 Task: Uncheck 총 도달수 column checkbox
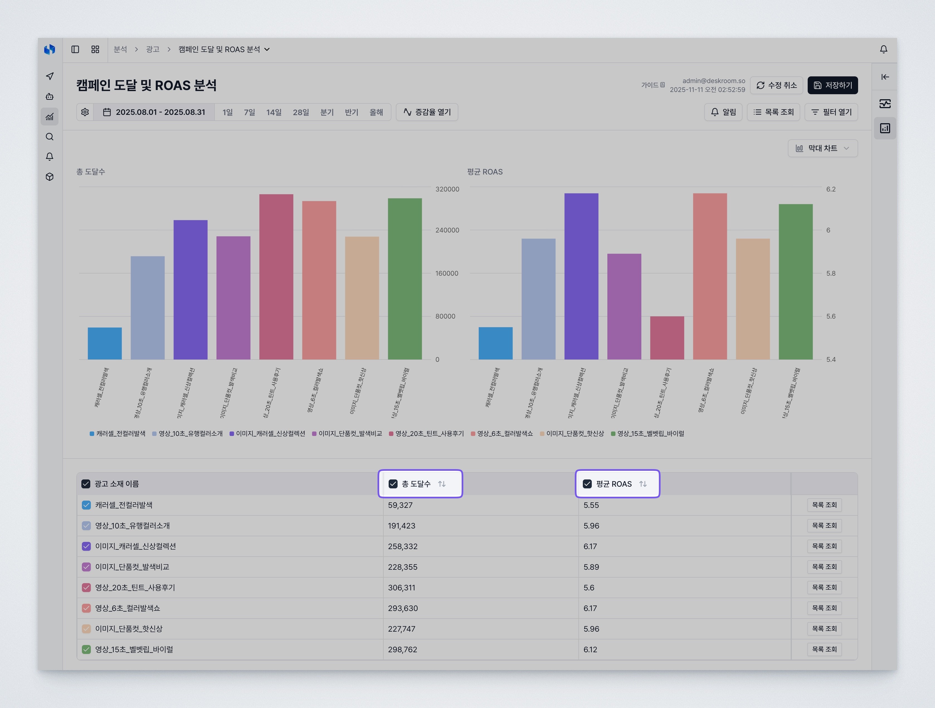[x=393, y=483]
